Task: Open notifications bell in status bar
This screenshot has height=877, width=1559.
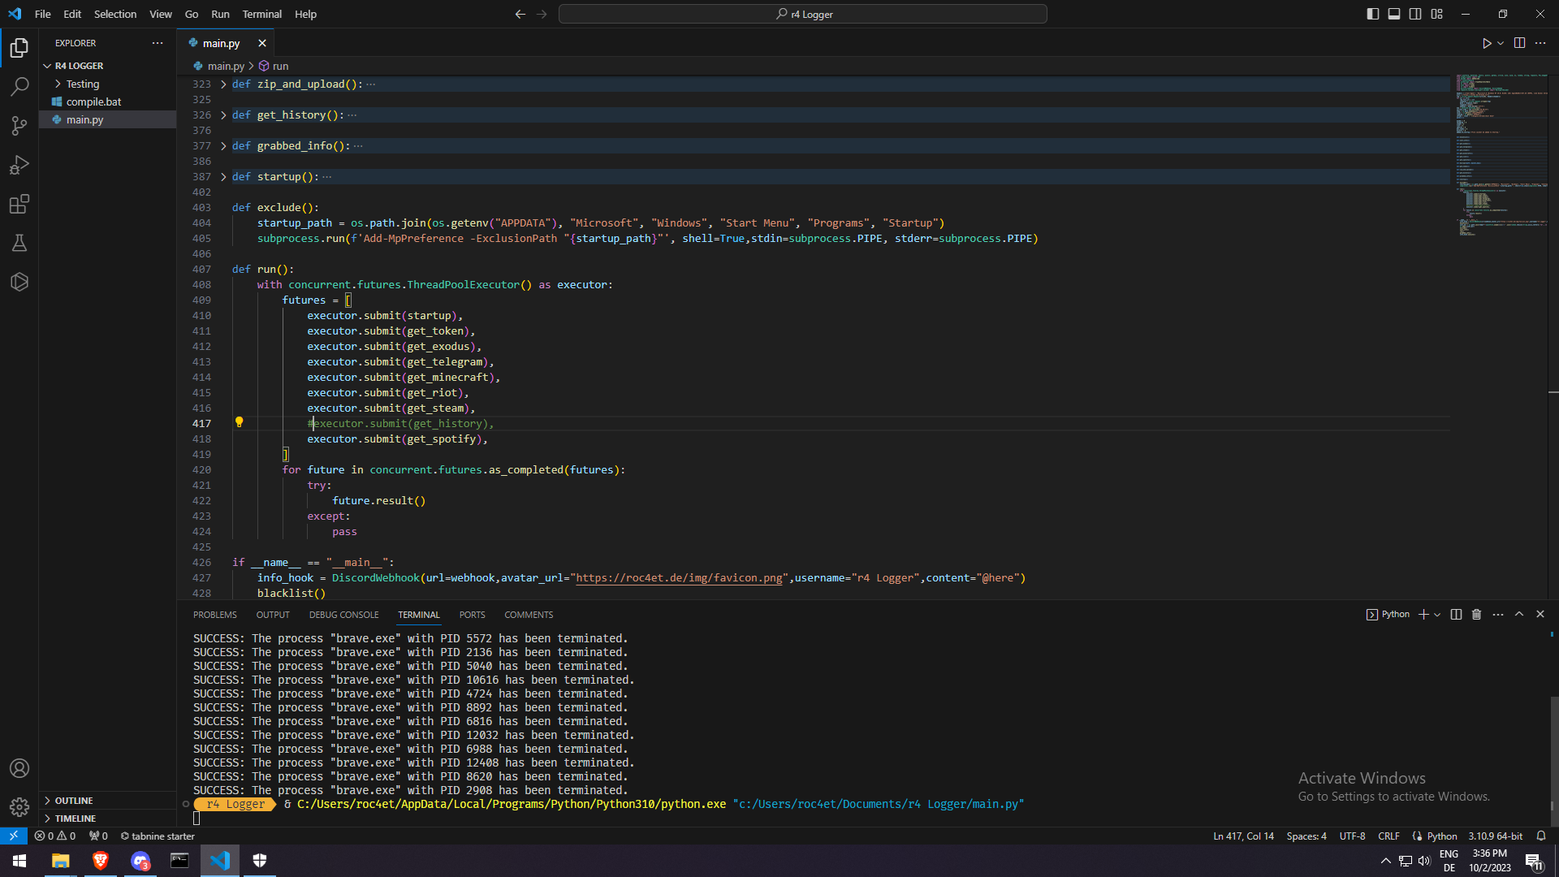Action: pyautogui.click(x=1540, y=836)
